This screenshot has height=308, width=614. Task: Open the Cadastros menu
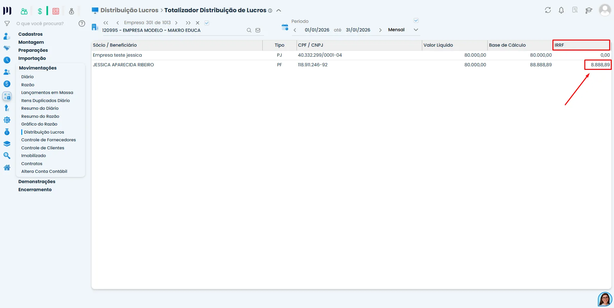point(30,34)
